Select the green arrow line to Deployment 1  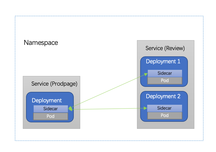(x=108, y=91)
